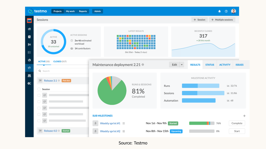Image resolution: width=266 pixels, height=149 pixels.
Task: Open the Projects menu
Action: click(58, 11)
